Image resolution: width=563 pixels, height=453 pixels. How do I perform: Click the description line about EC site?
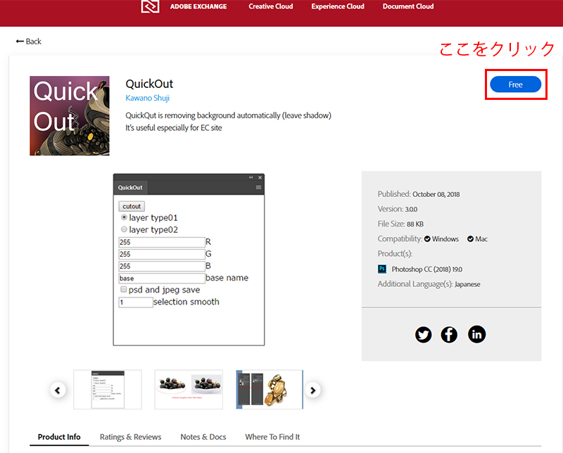pos(174,128)
